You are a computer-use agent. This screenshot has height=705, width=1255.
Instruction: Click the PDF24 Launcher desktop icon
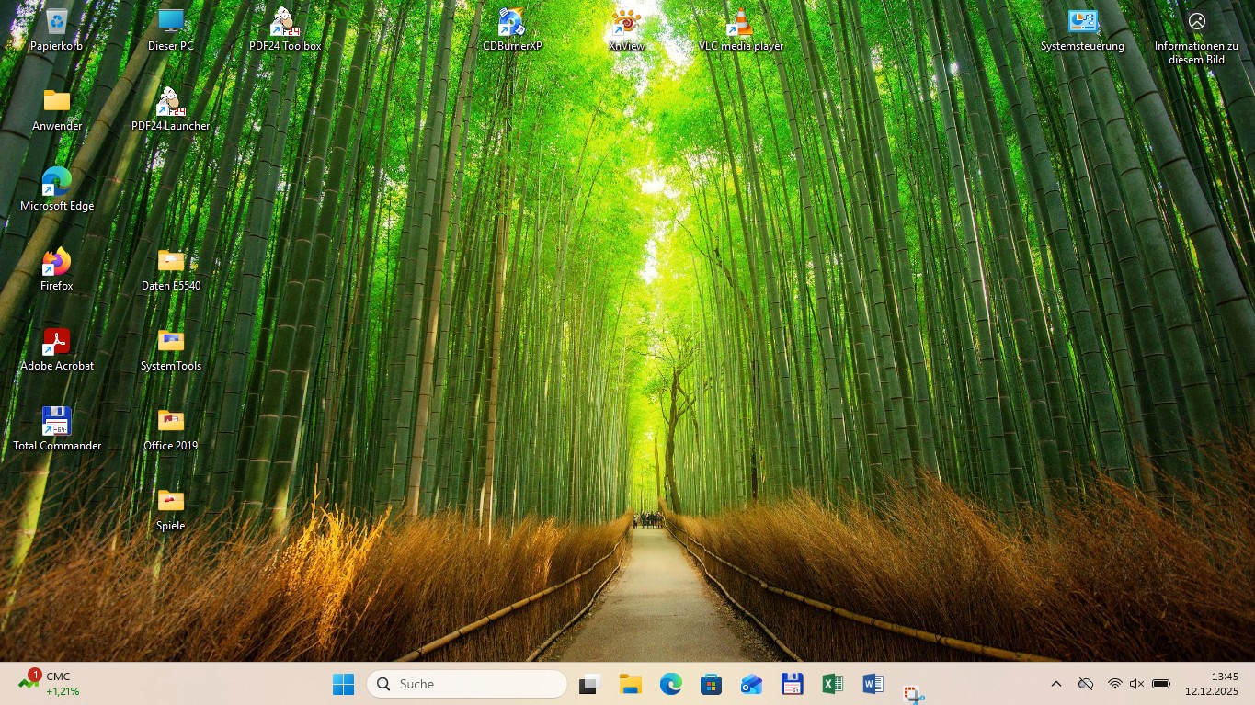click(x=170, y=107)
